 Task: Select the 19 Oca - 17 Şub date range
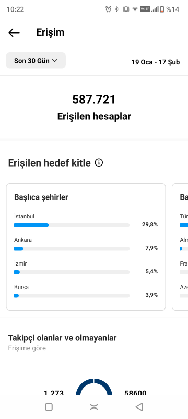156,62
